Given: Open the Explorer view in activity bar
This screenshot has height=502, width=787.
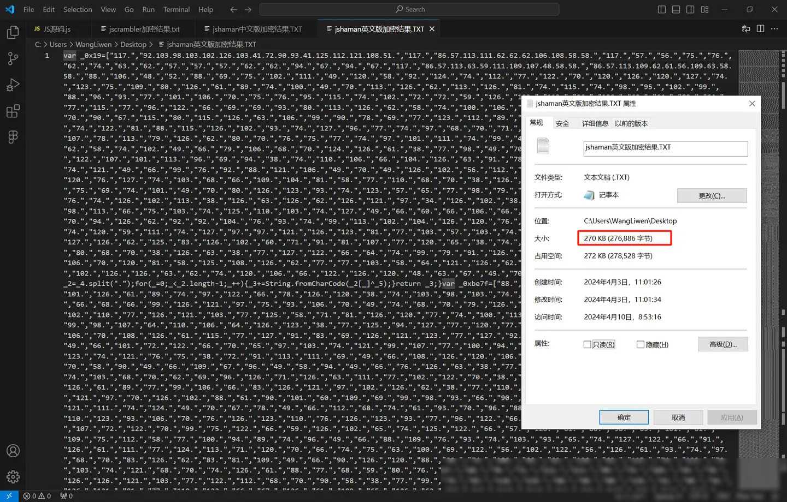Looking at the screenshot, I should 13,32.
